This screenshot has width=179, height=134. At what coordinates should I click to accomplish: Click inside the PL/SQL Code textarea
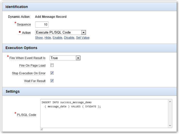click(104, 113)
